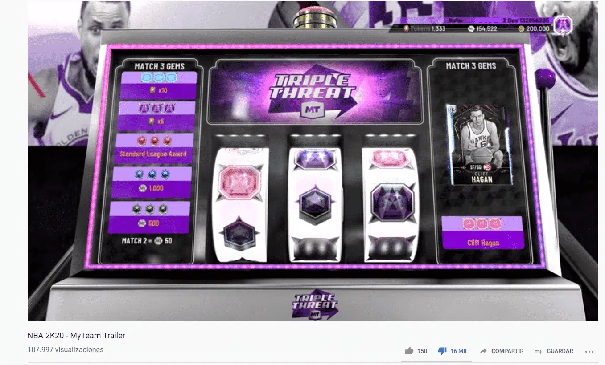This screenshot has width=605, height=365.
Task: Click the x10 tokens prize row
Action: point(159,85)
